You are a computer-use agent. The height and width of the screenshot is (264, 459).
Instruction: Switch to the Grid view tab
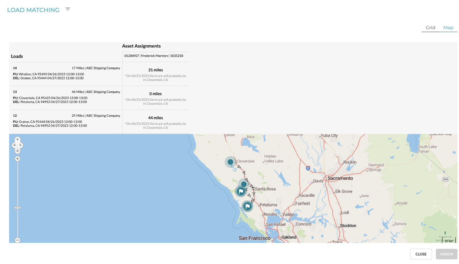(430, 27)
